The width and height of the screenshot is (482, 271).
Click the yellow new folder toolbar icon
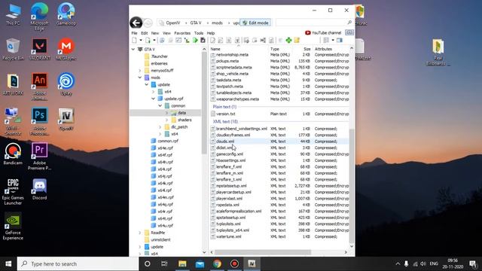pyautogui.click(x=297, y=40)
